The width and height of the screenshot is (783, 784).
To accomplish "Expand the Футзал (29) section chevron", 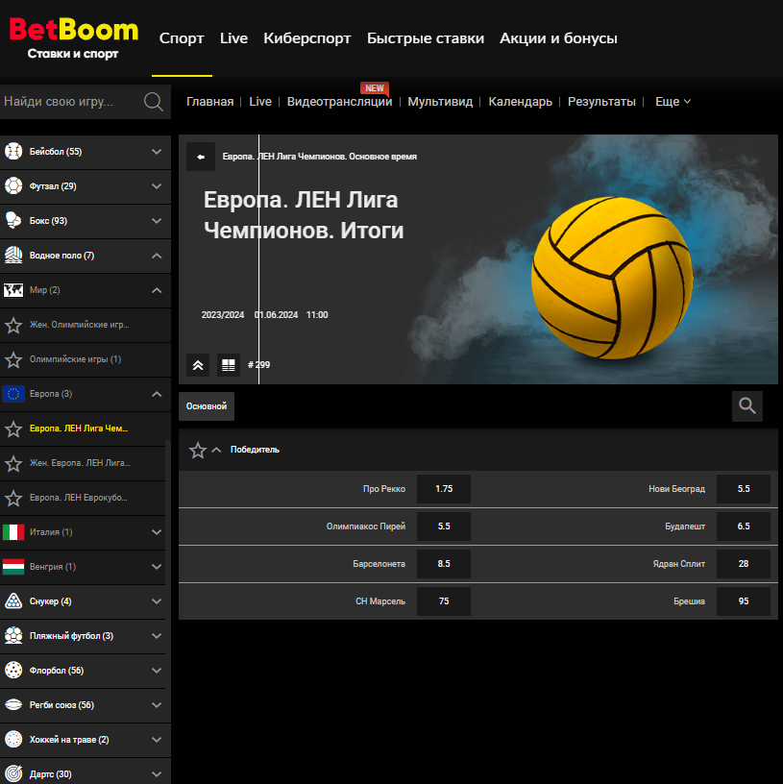I will coord(157,186).
